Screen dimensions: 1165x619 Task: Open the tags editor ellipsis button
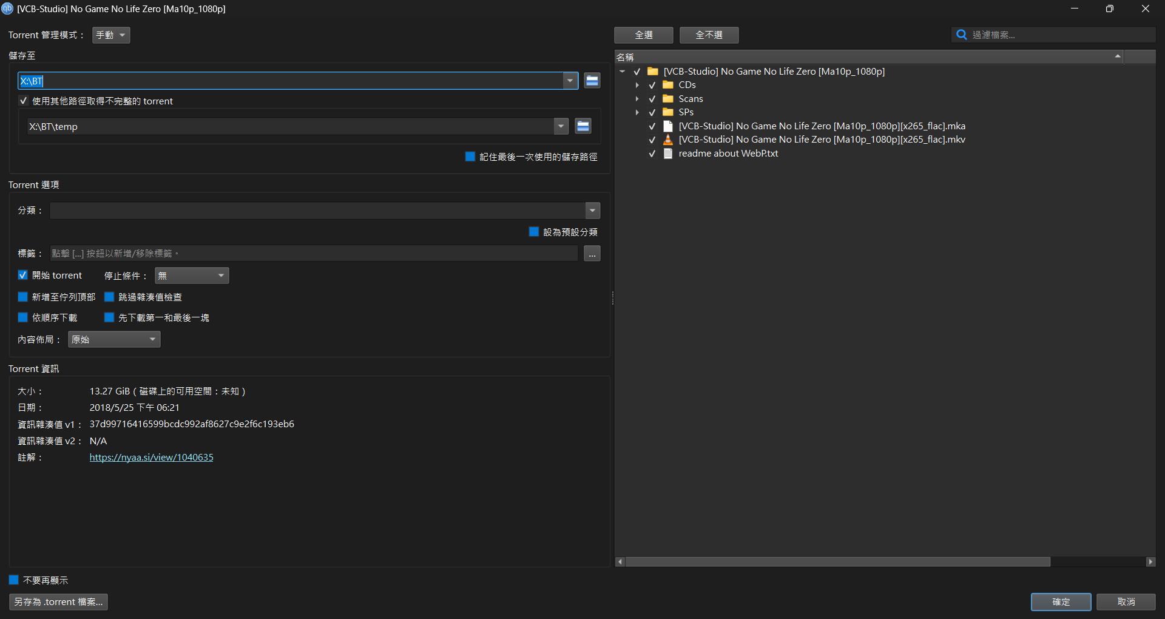tap(592, 254)
